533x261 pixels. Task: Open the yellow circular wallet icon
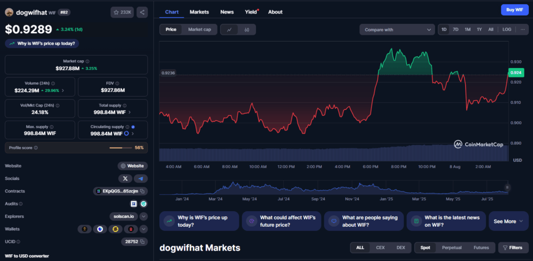(x=115, y=229)
